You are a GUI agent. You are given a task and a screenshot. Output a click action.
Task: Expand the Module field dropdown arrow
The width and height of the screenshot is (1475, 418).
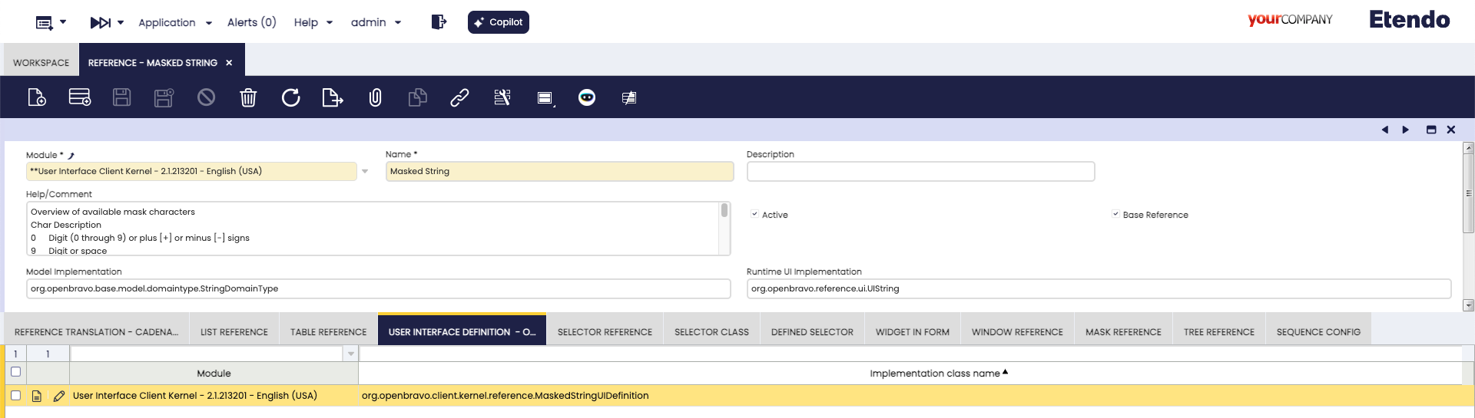pyautogui.click(x=365, y=172)
